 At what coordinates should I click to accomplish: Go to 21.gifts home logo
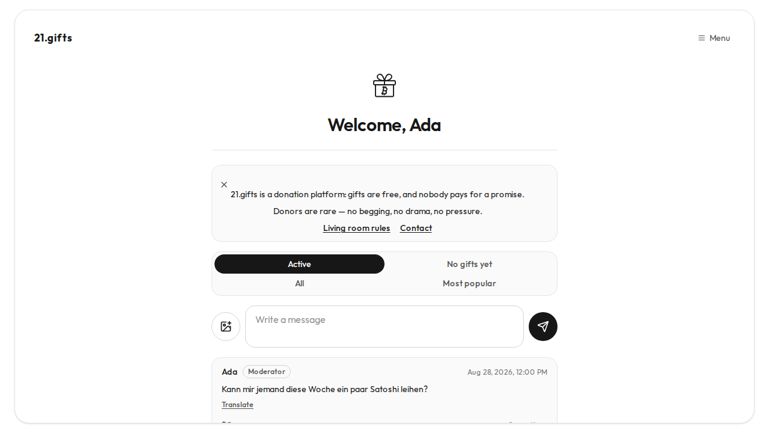53,38
